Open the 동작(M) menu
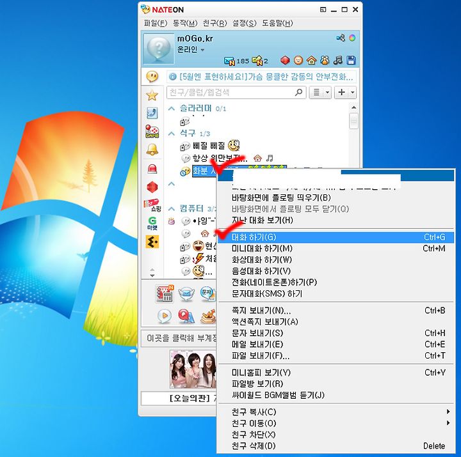The width and height of the screenshot is (461, 457). point(185,23)
